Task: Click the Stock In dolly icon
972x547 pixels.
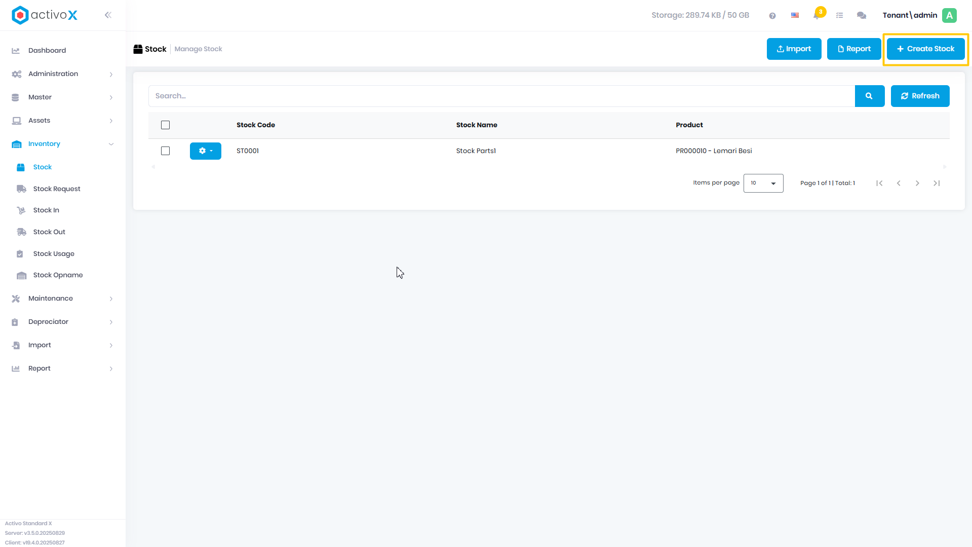Action: 21,210
